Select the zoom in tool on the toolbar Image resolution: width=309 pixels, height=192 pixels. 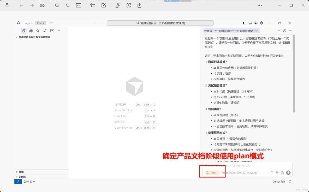pyautogui.click(x=57, y=5)
